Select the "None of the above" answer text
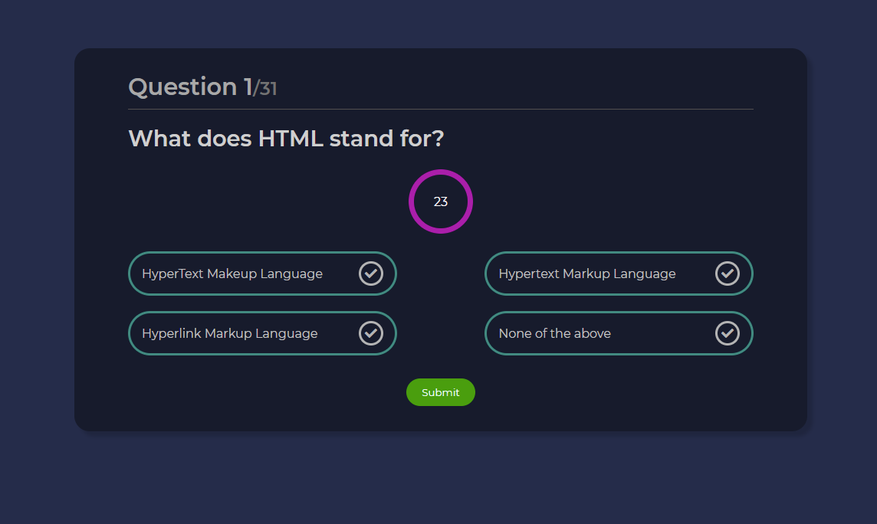The image size is (877, 524). click(x=555, y=333)
